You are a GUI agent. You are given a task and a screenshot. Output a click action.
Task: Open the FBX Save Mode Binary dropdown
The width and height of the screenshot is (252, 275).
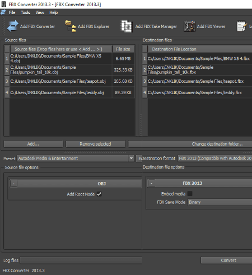click(220, 202)
